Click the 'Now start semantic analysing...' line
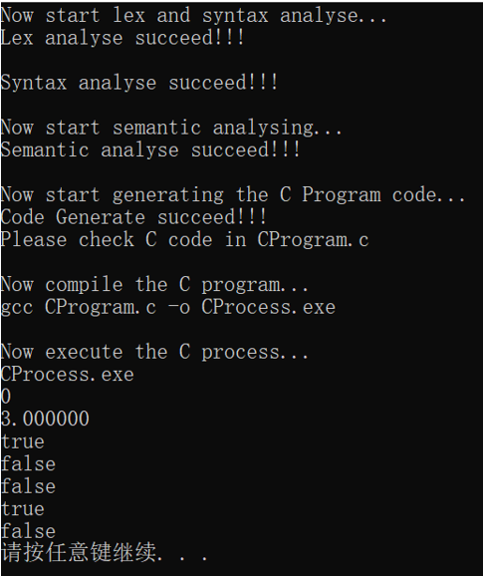The image size is (483, 576). (171, 128)
